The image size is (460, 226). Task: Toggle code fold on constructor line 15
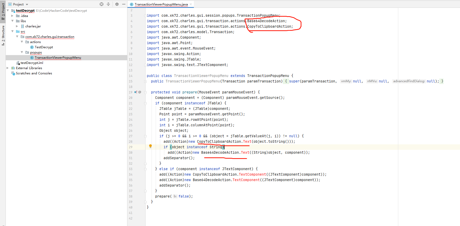145,81
